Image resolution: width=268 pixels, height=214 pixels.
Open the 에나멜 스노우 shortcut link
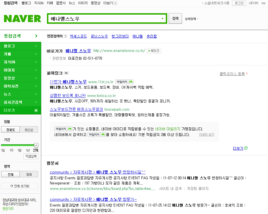click(78, 51)
